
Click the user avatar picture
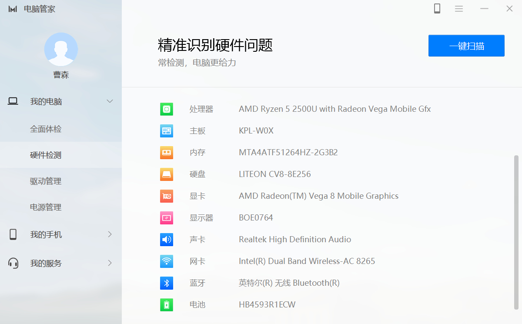tap(61, 49)
